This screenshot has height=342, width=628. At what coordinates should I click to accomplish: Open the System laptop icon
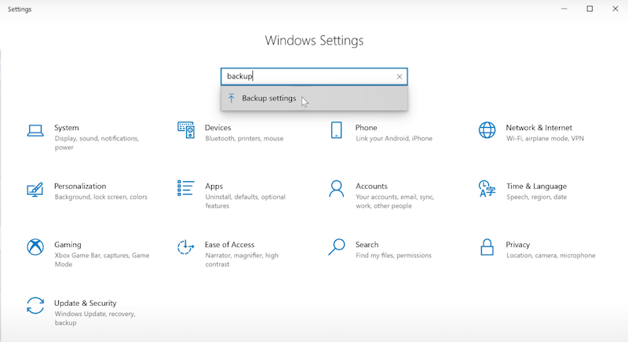click(x=35, y=130)
